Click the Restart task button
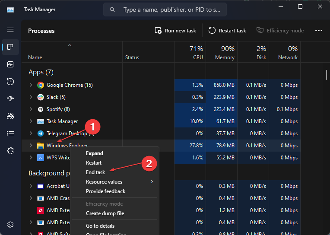 tap(227, 31)
